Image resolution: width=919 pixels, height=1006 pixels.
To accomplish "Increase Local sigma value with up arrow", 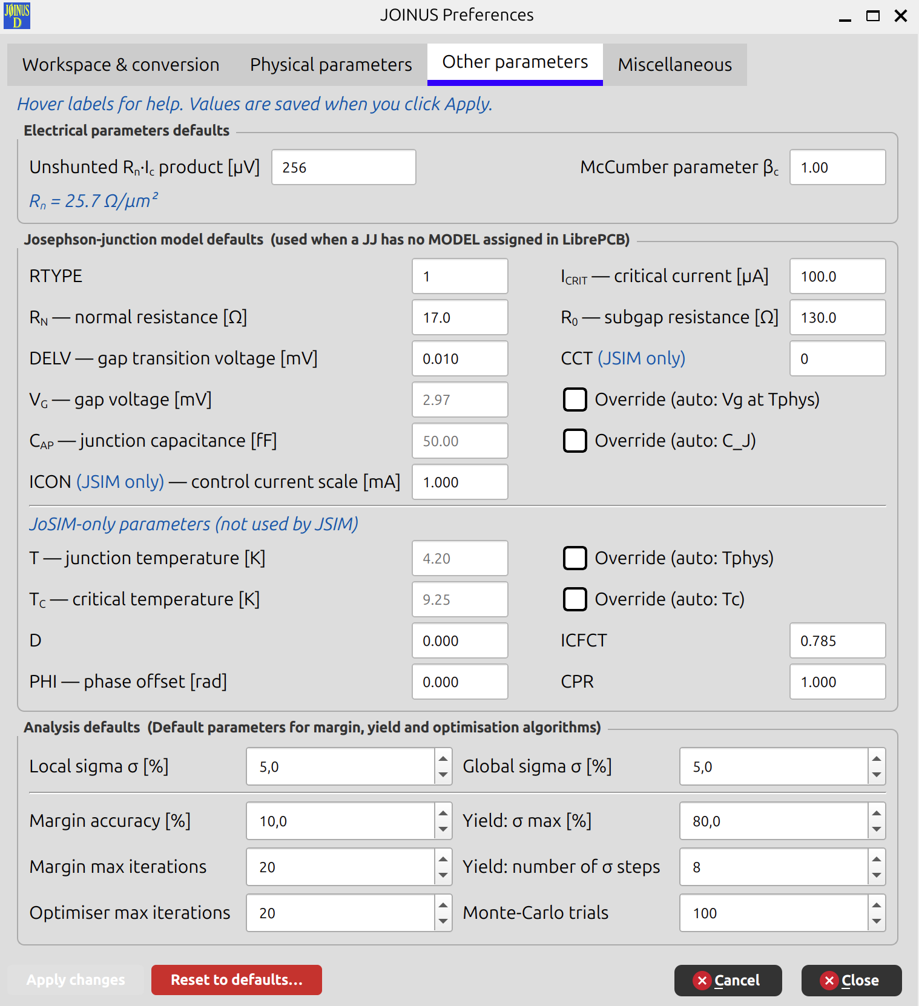I will [x=443, y=758].
